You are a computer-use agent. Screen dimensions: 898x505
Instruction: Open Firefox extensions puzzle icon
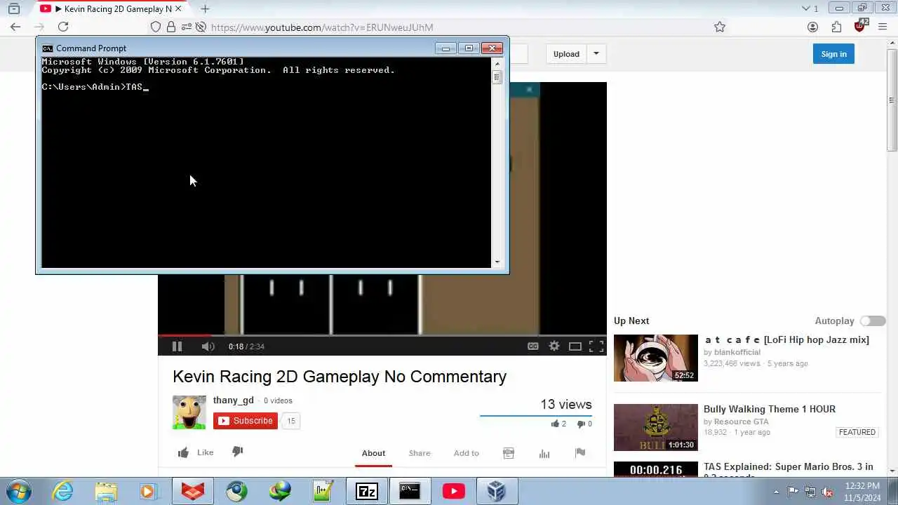pyautogui.click(x=836, y=27)
